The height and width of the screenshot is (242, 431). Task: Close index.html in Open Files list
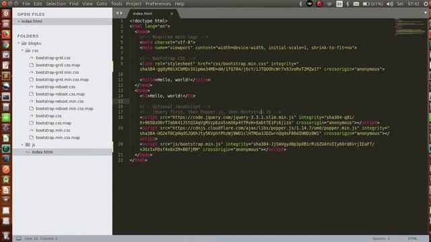(x=18, y=21)
